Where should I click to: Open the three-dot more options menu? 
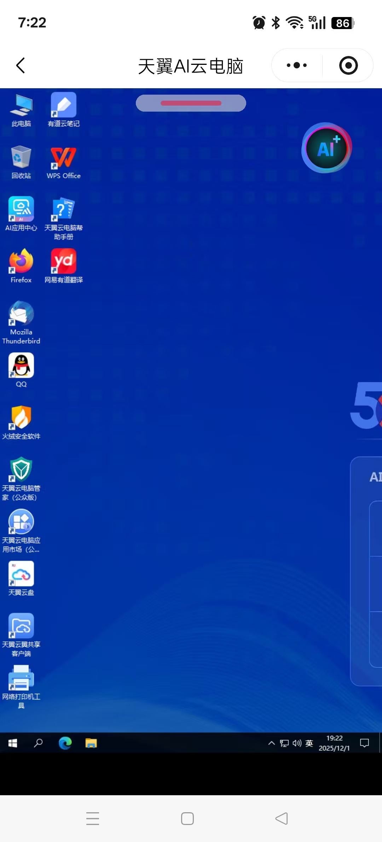[297, 66]
